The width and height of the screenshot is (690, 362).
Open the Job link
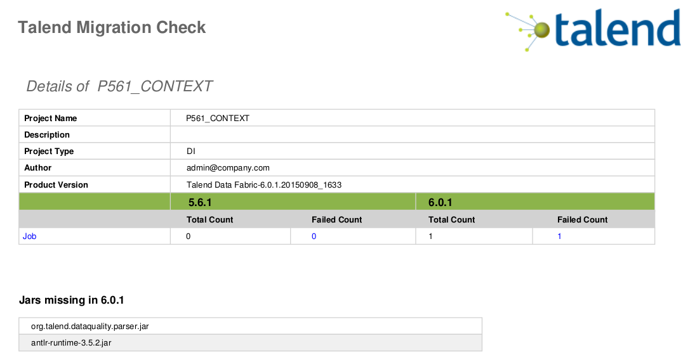pyautogui.click(x=29, y=236)
